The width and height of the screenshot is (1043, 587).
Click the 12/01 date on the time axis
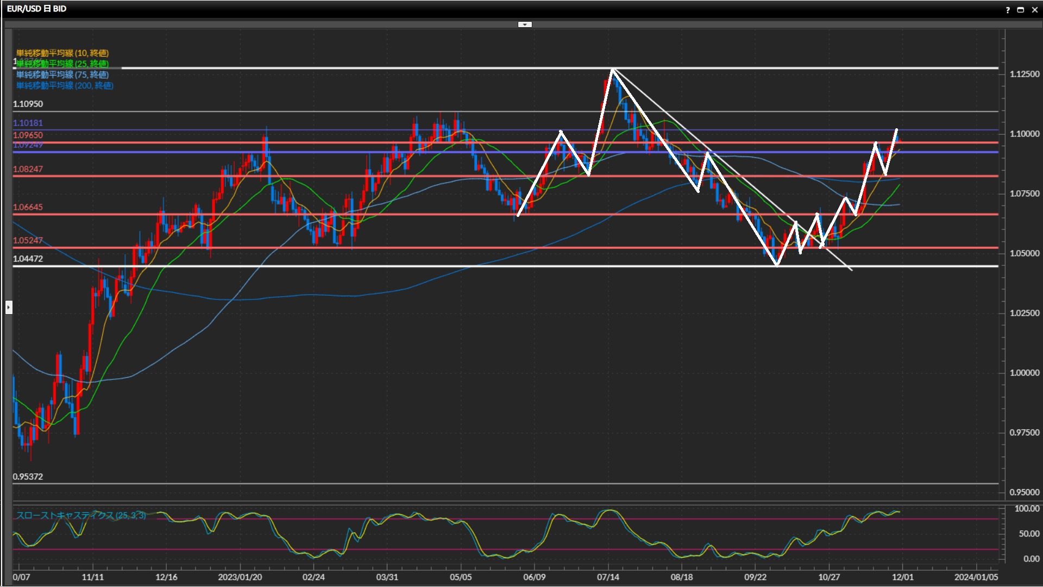pyautogui.click(x=902, y=577)
